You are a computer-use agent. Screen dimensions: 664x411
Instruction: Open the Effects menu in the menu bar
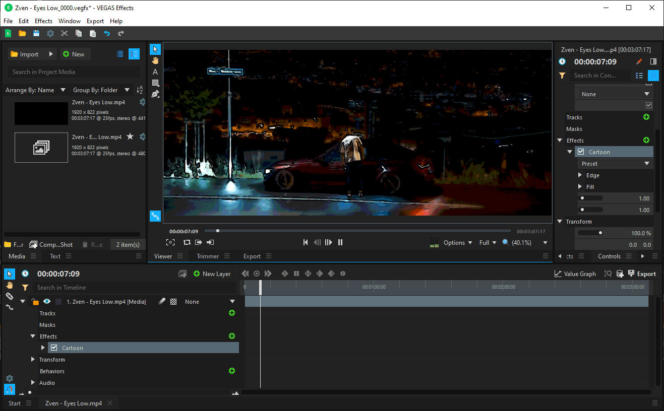(43, 21)
